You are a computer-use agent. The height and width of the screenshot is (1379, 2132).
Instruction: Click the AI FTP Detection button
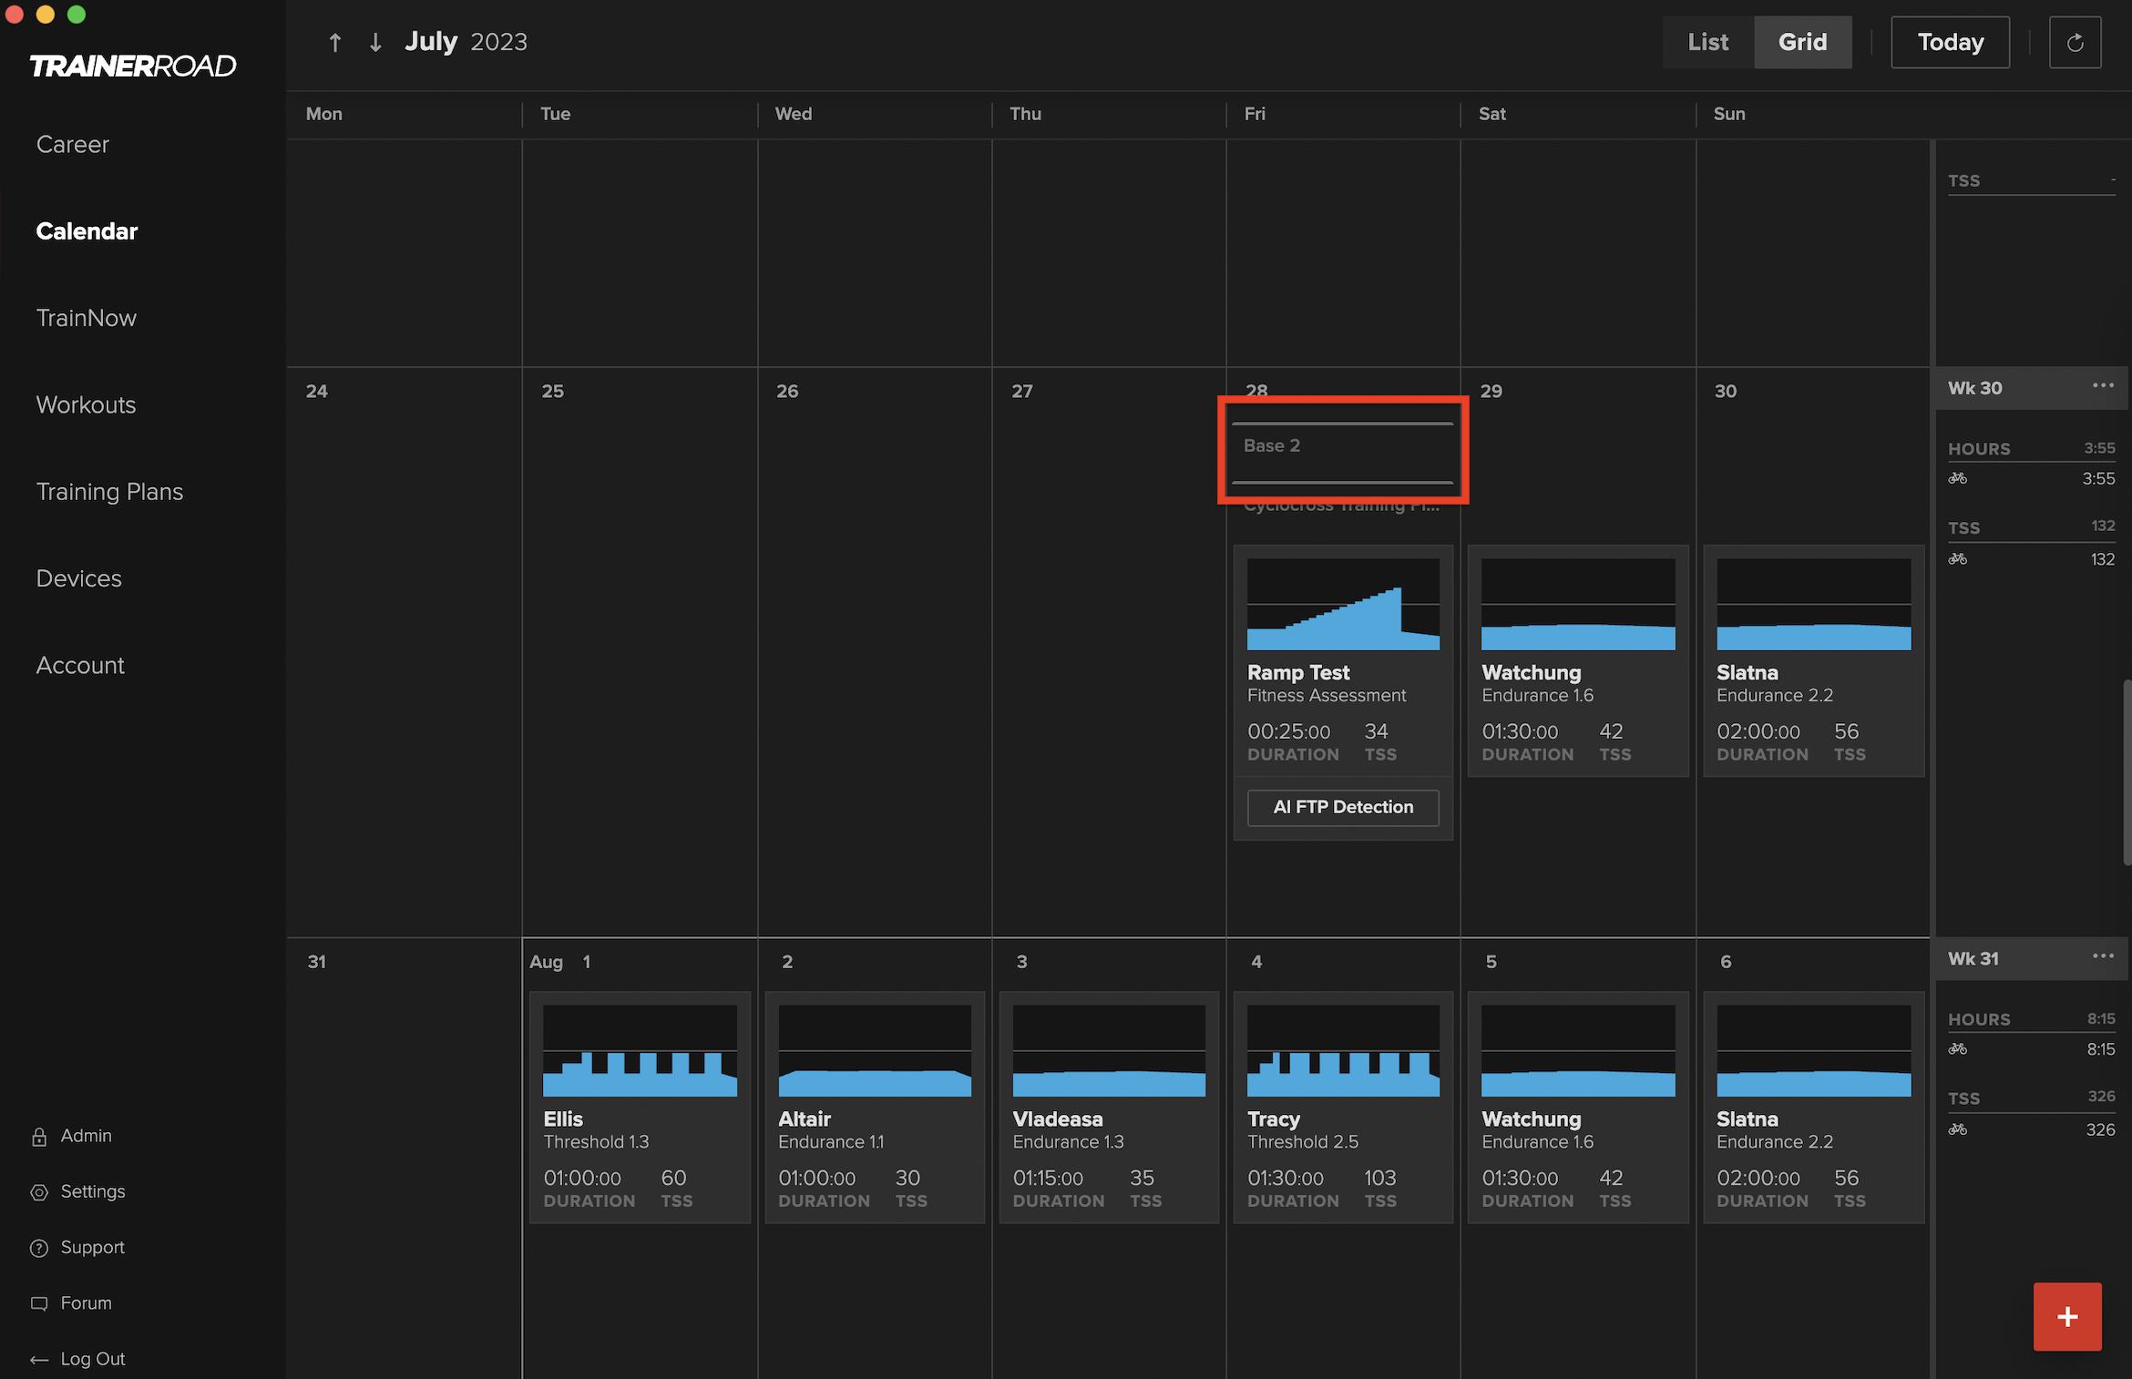[x=1343, y=807]
